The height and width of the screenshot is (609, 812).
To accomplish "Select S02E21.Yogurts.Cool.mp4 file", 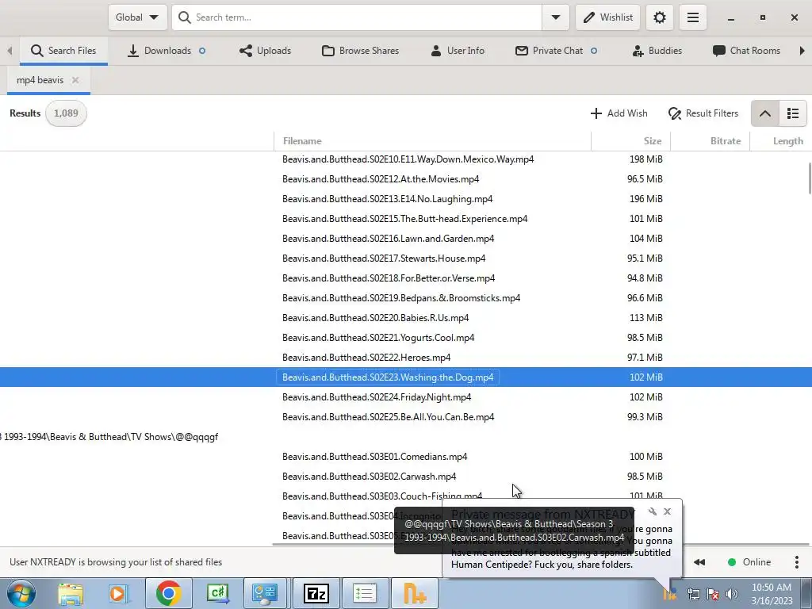I will tap(378, 338).
